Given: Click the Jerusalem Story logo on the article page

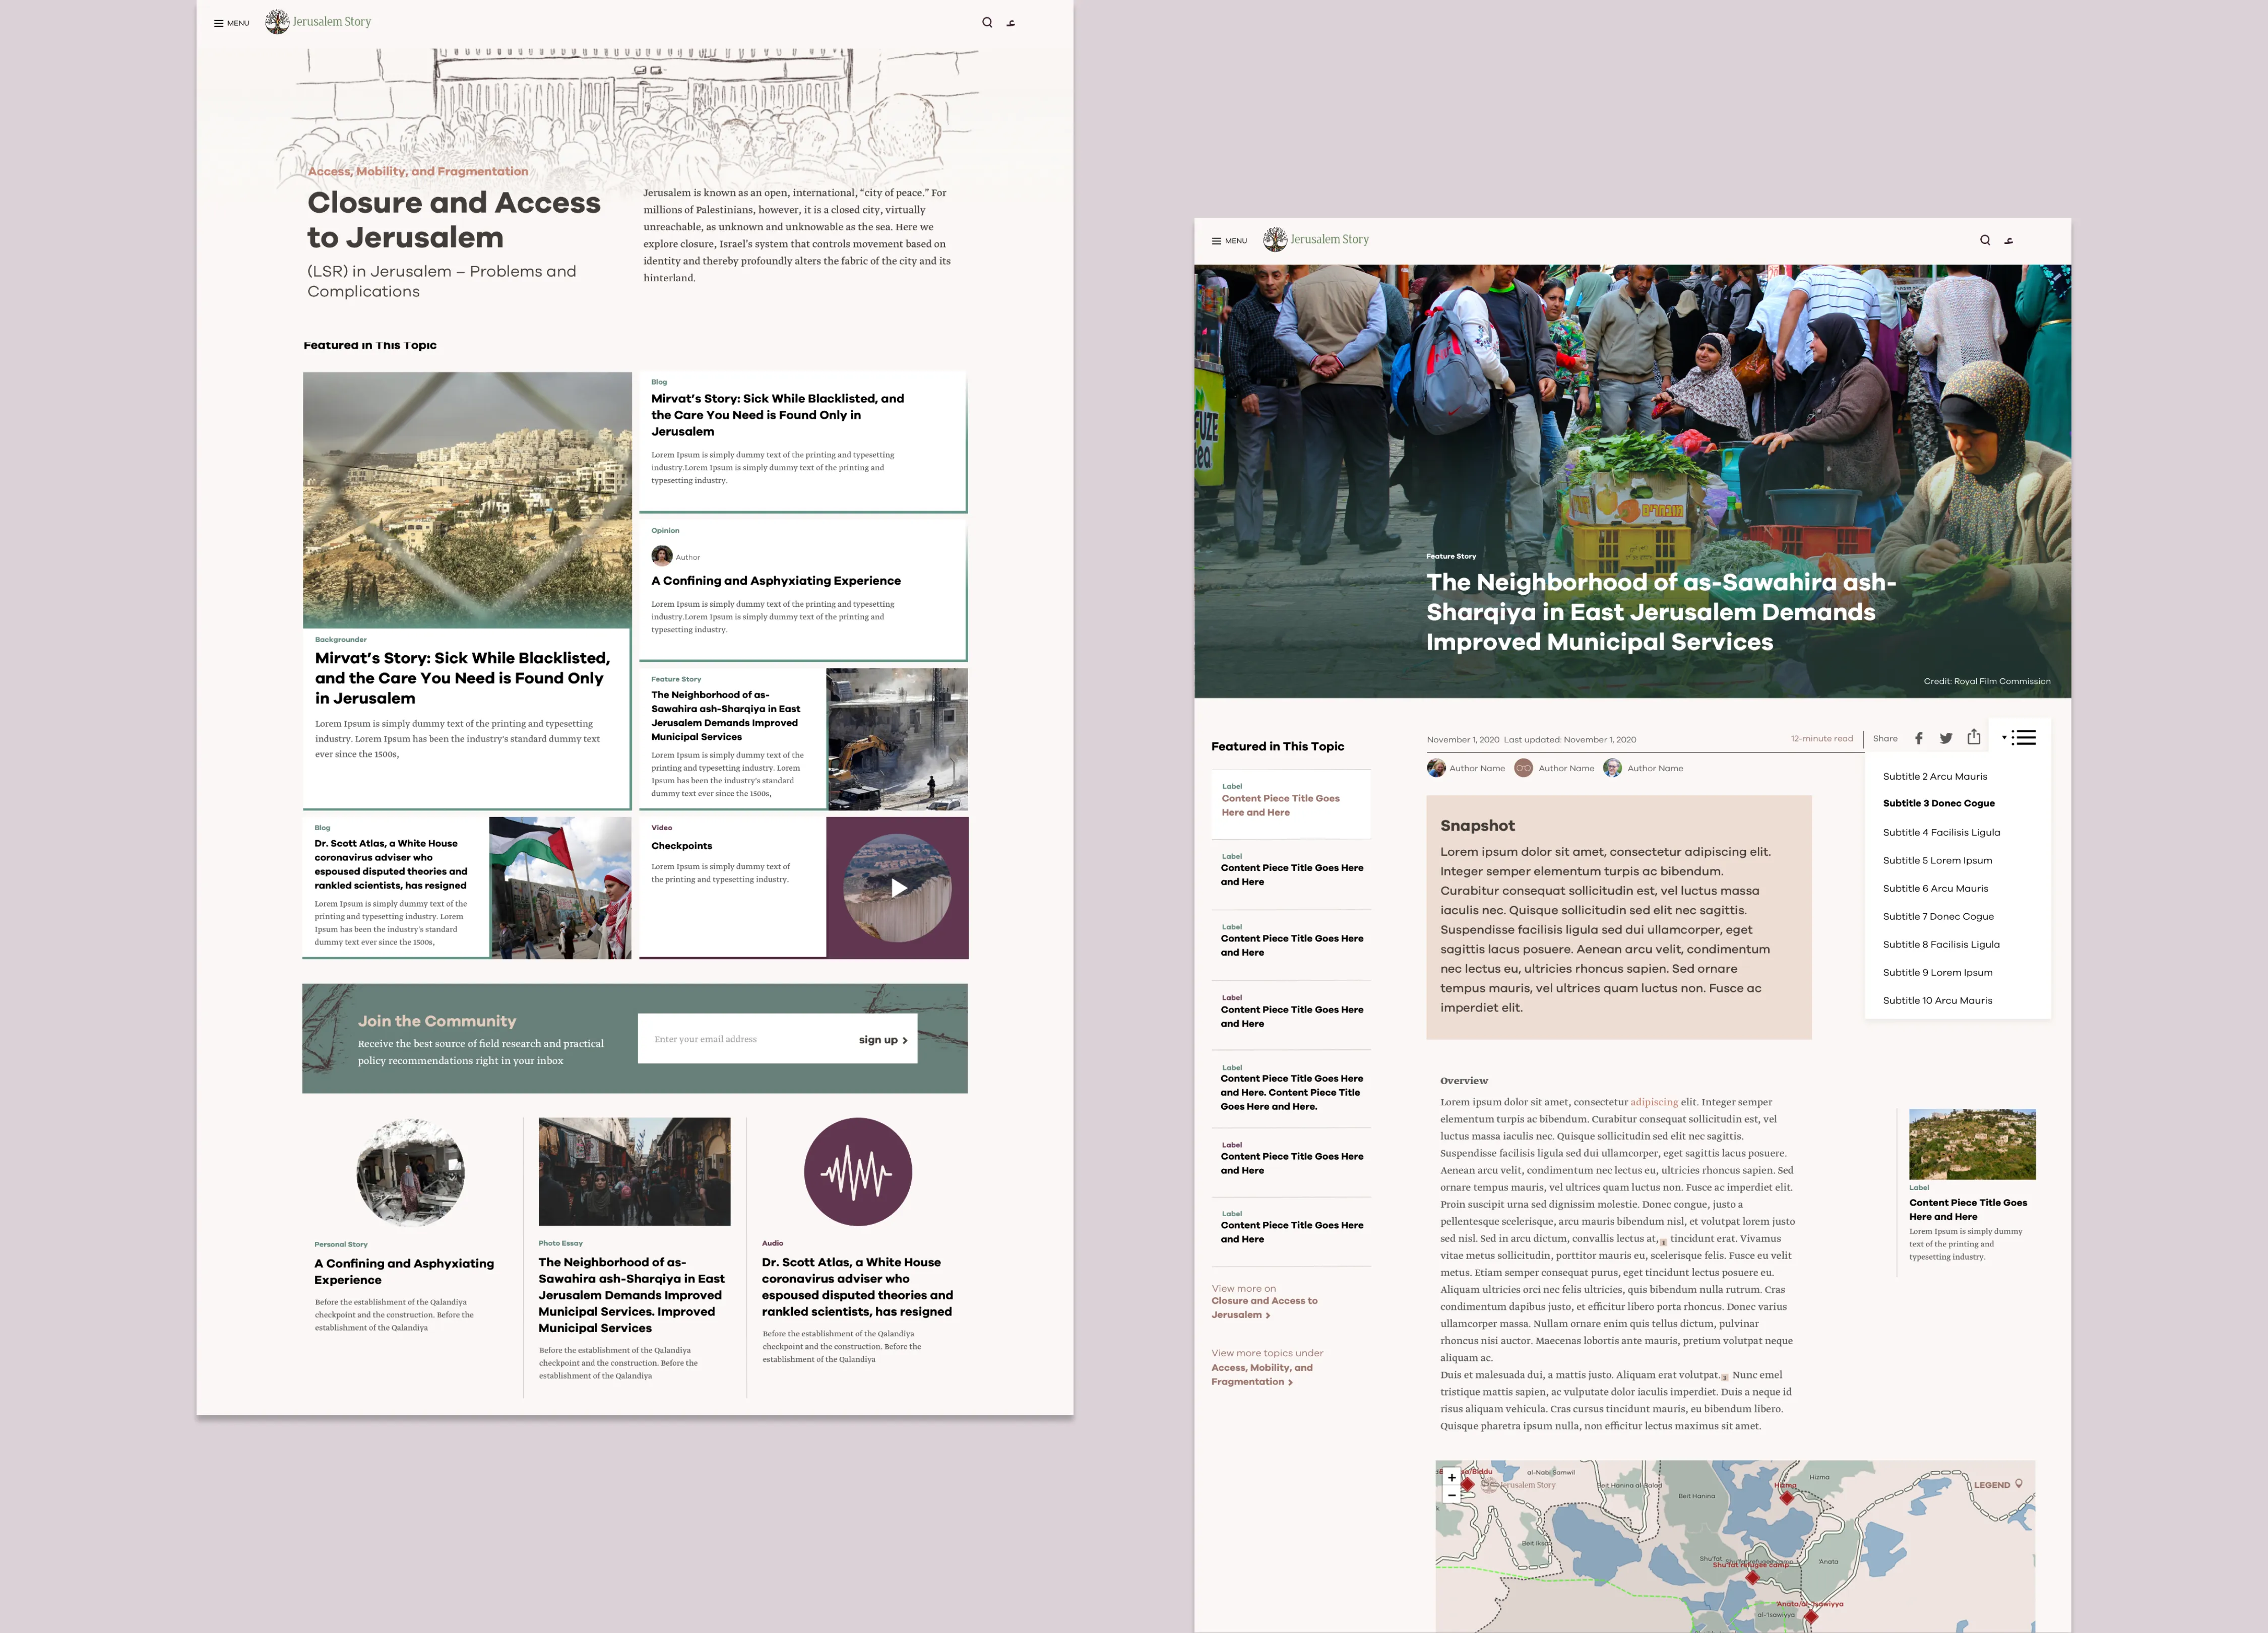Looking at the screenshot, I should [1316, 239].
